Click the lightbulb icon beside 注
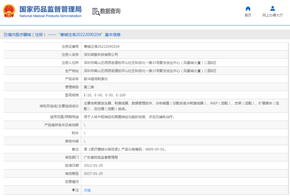290x196 pixels. (x=73, y=190)
